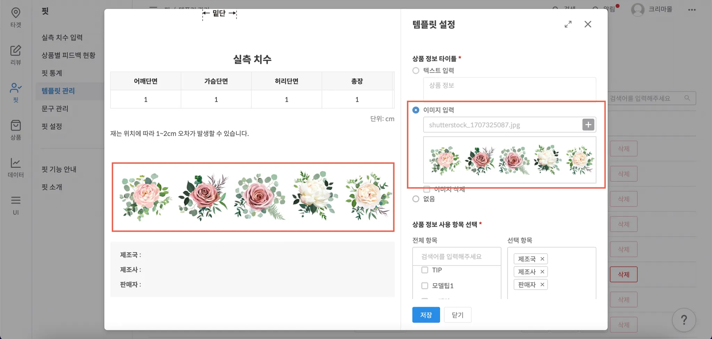Open 핏 설정 menu item
This screenshot has height=339, width=712.
tap(52, 126)
